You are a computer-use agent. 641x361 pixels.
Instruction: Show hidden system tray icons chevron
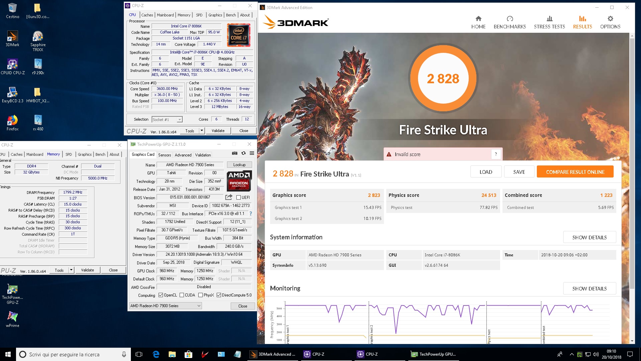(x=572, y=354)
